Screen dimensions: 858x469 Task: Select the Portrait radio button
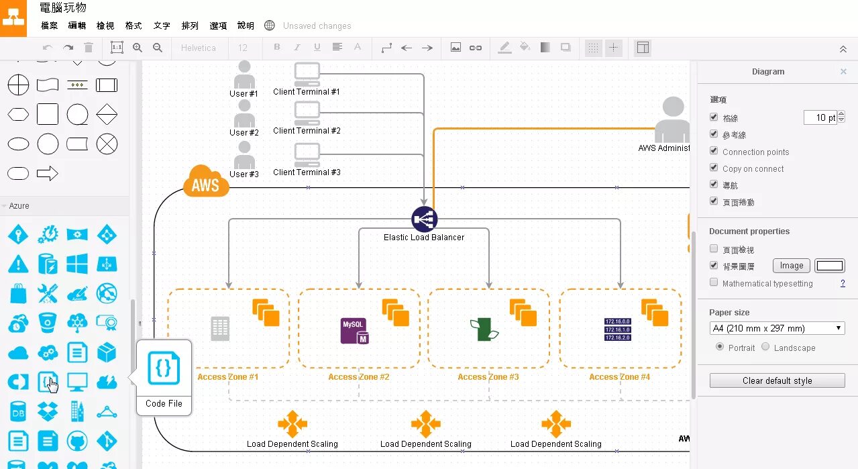point(720,347)
